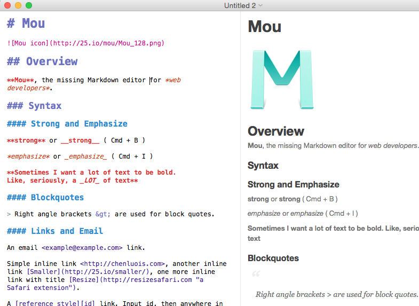Viewport: 419px width, 306px height.
Task: Open the Untitled 2 title dropdown chevron
Action: tap(260, 6)
